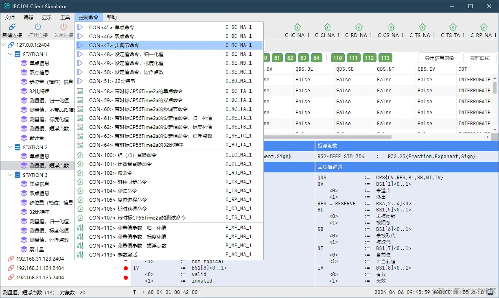This screenshot has height=298, width=499.
Task: Collapse the STATION 2 tree node
Action: 11,147
